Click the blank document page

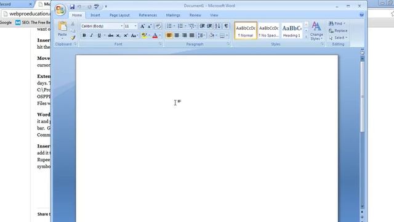207,138
